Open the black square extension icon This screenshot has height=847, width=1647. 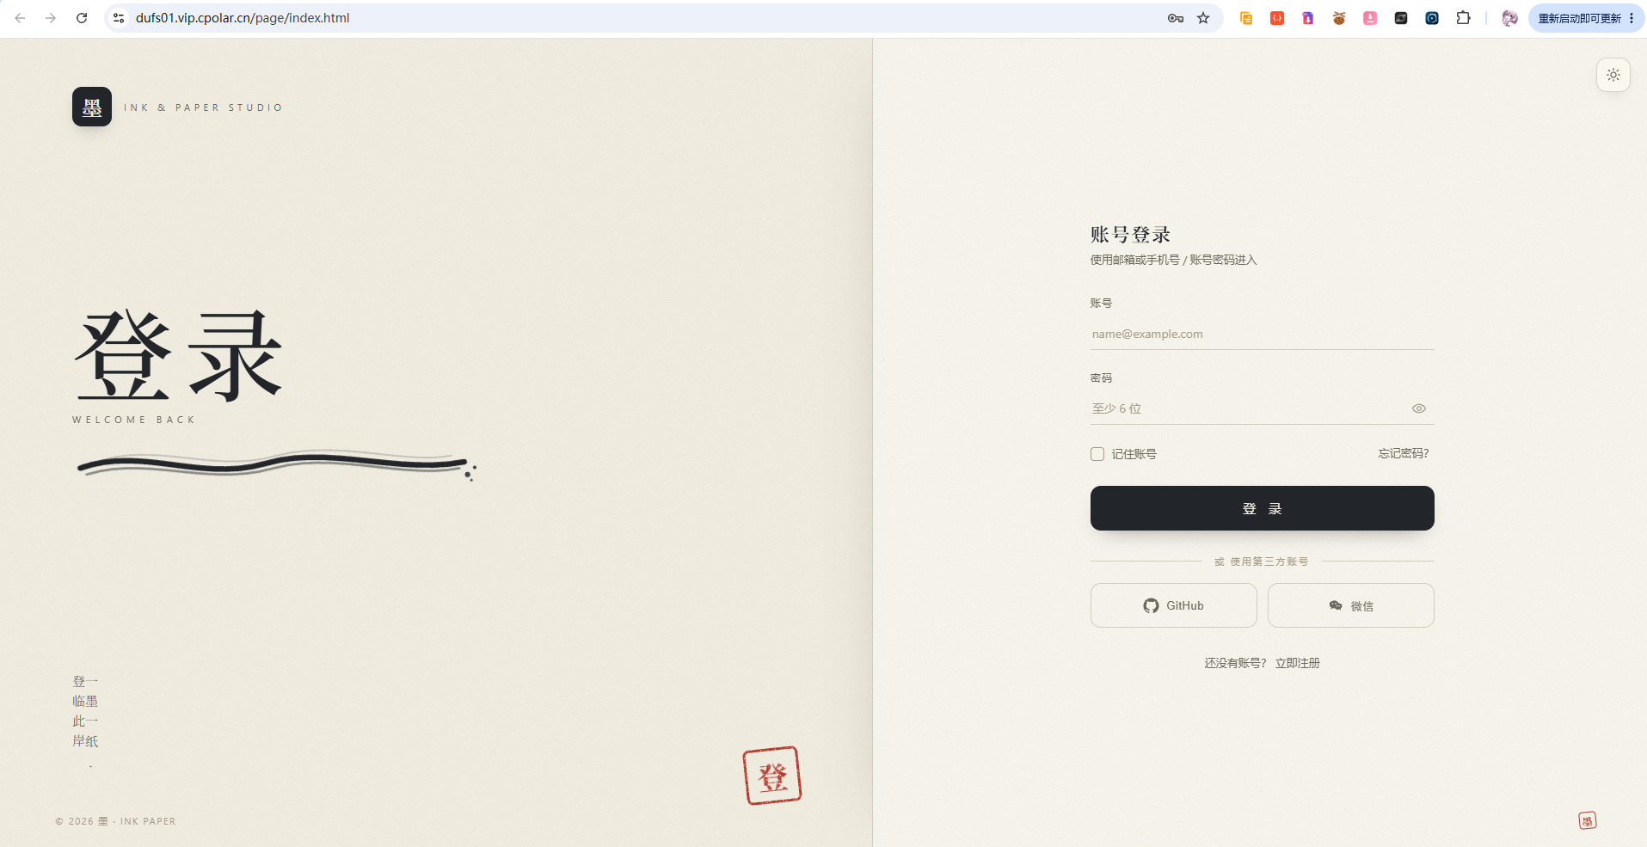coord(1401,18)
